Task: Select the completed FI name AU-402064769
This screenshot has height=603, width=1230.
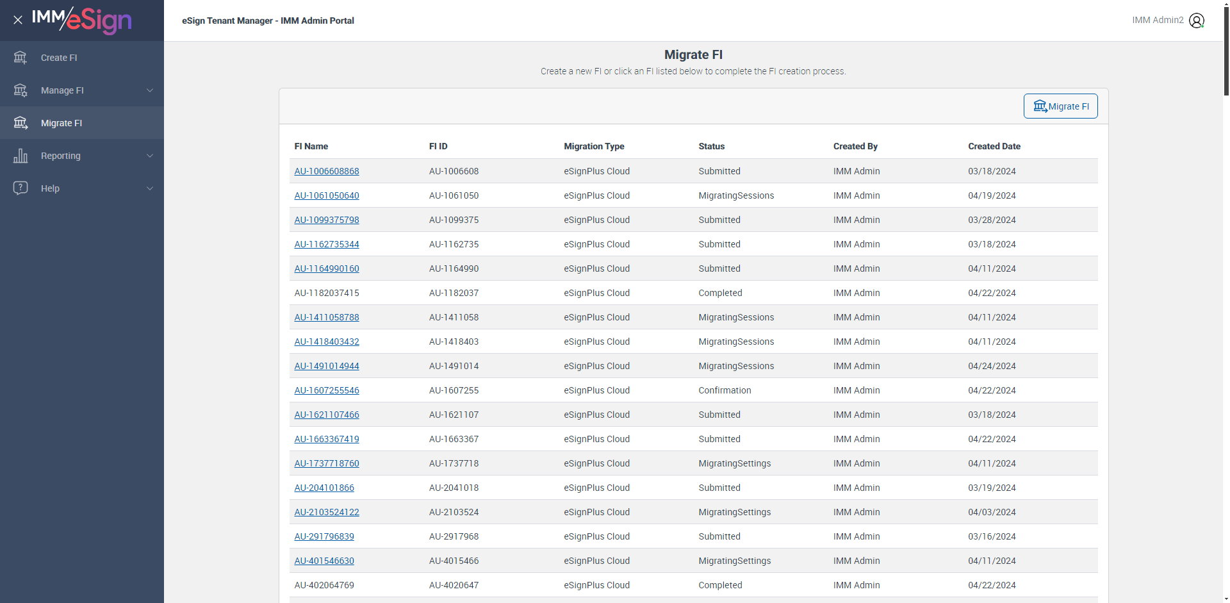Action: [324, 585]
